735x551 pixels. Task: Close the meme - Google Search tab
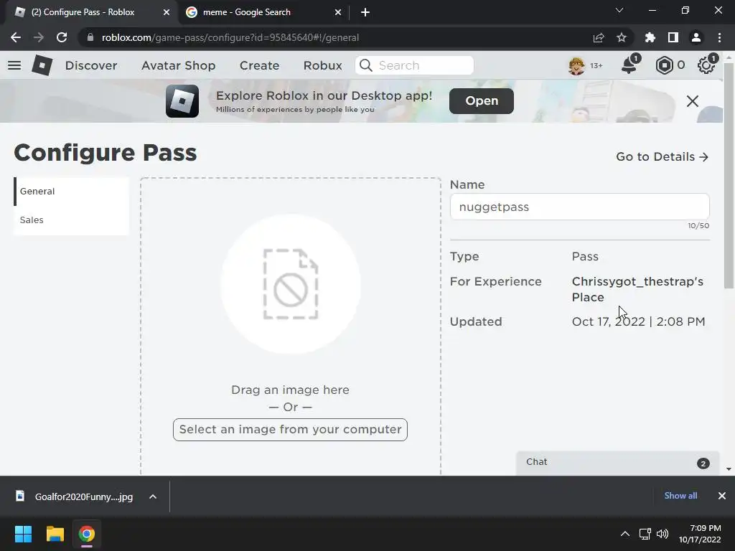pos(338,12)
